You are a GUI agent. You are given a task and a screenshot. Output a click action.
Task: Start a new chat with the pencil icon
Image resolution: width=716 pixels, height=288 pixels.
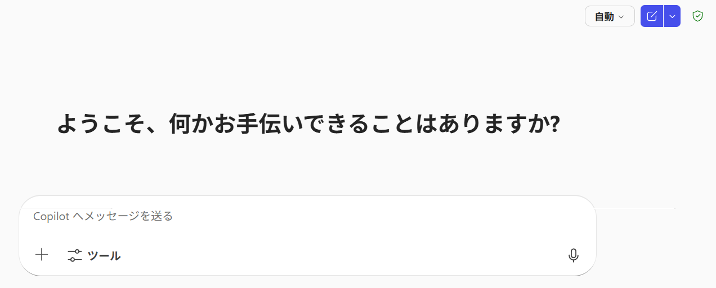click(652, 16)
